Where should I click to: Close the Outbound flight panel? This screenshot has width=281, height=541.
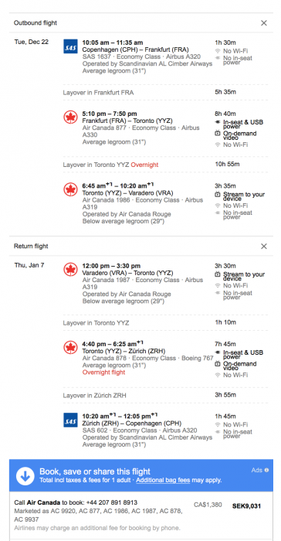[x=264, y=22]
